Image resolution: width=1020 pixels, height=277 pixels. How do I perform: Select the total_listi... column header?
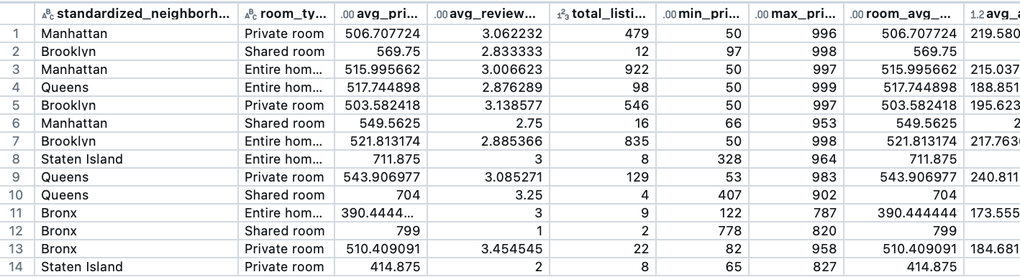coord(602,14)
